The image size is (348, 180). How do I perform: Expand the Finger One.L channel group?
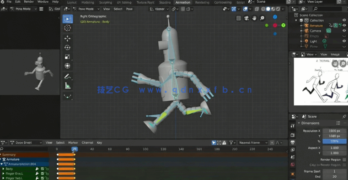click(3, 174)
